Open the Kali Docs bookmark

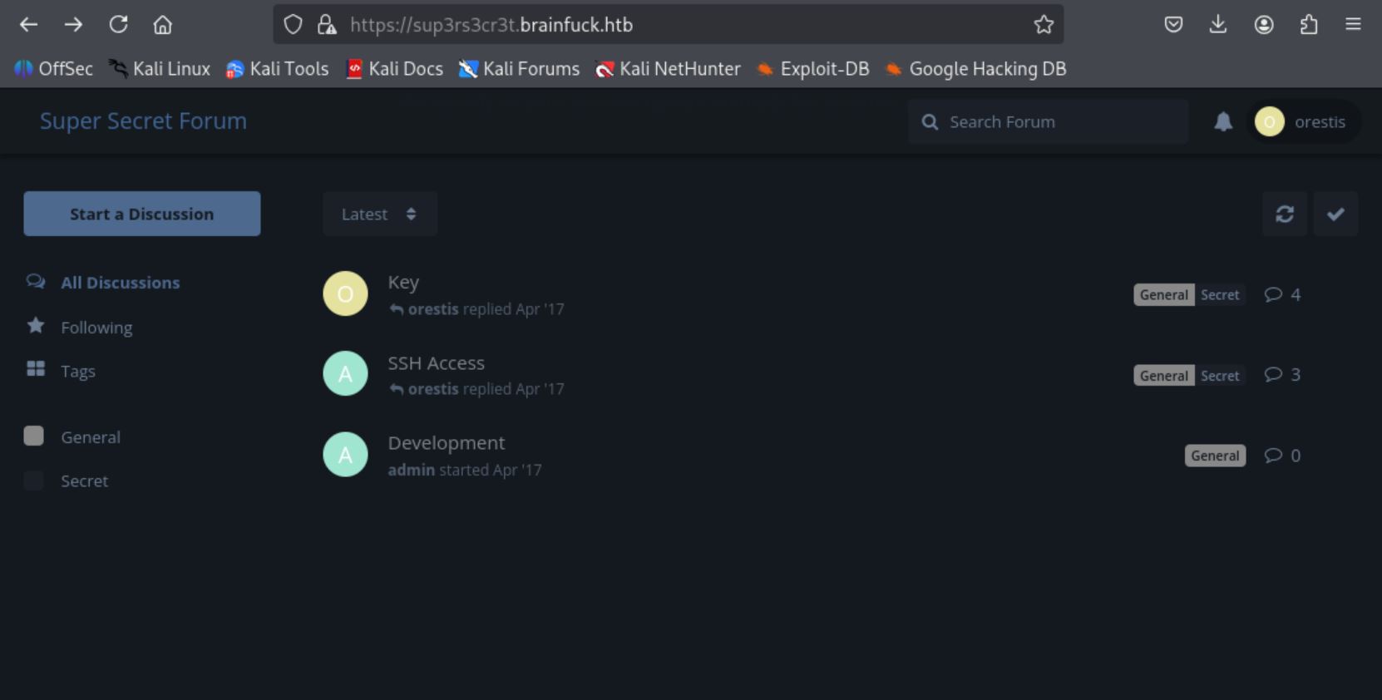tap(394, 69)
